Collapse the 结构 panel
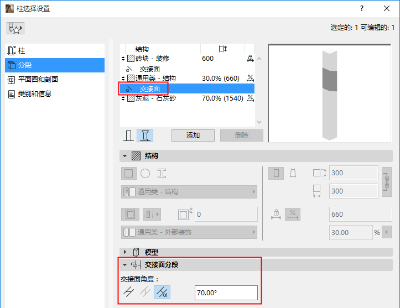This screenshot has height=308, width=400. pyautogui.click(x=124, y=156)
